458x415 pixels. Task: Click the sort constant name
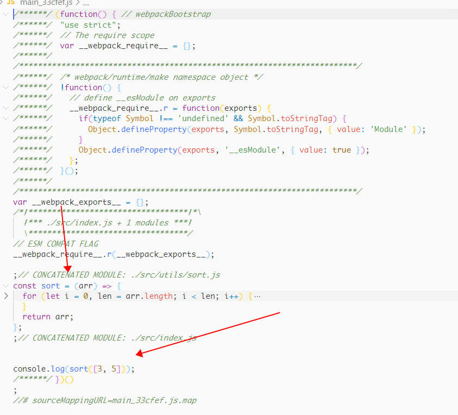51,286
